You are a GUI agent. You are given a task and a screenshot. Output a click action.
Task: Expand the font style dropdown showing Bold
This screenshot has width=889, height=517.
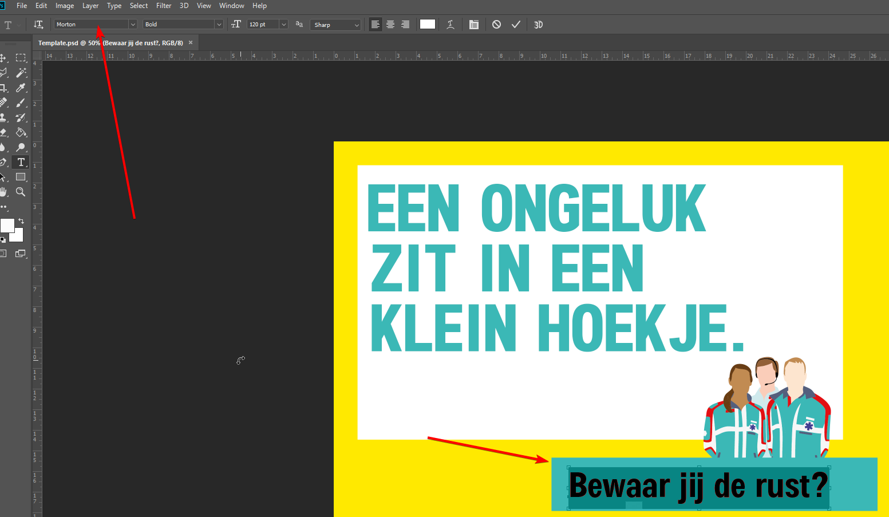[219, 25]
